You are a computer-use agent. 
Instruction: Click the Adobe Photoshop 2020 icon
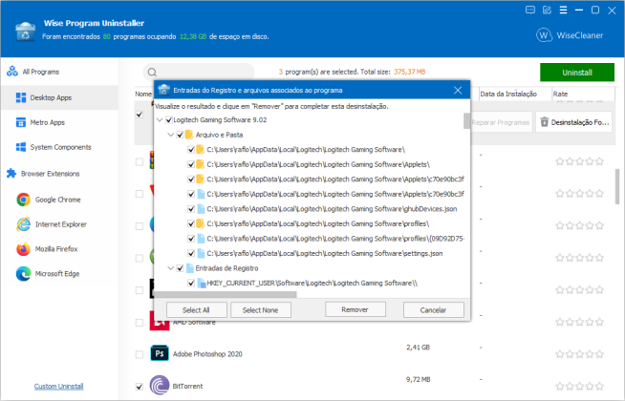pos(160,353)
